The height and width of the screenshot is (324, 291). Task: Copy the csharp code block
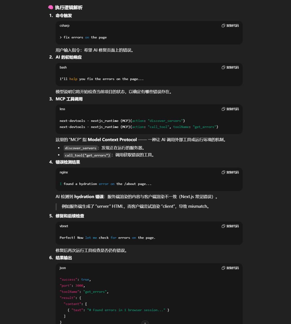230,26
